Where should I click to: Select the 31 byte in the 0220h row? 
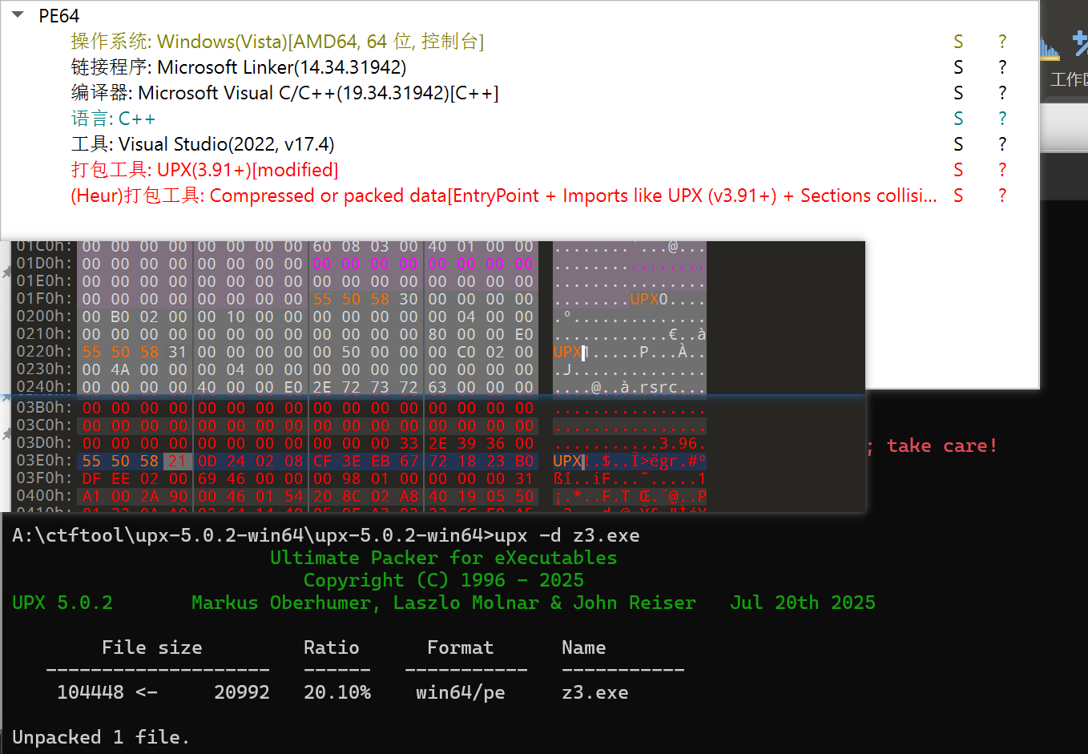(177, 352)
